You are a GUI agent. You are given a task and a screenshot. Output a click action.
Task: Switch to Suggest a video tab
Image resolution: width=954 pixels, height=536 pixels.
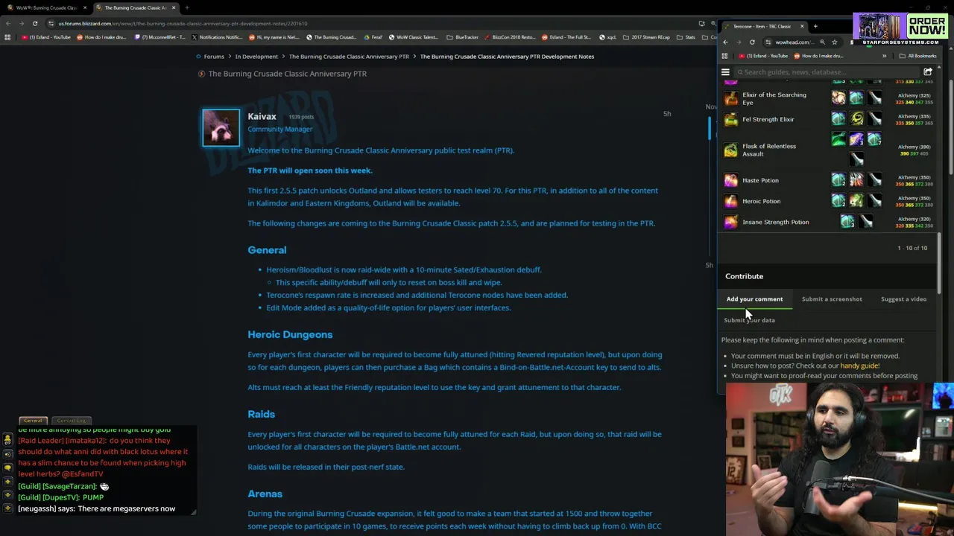pyautogui.click(x=903, y=299)
